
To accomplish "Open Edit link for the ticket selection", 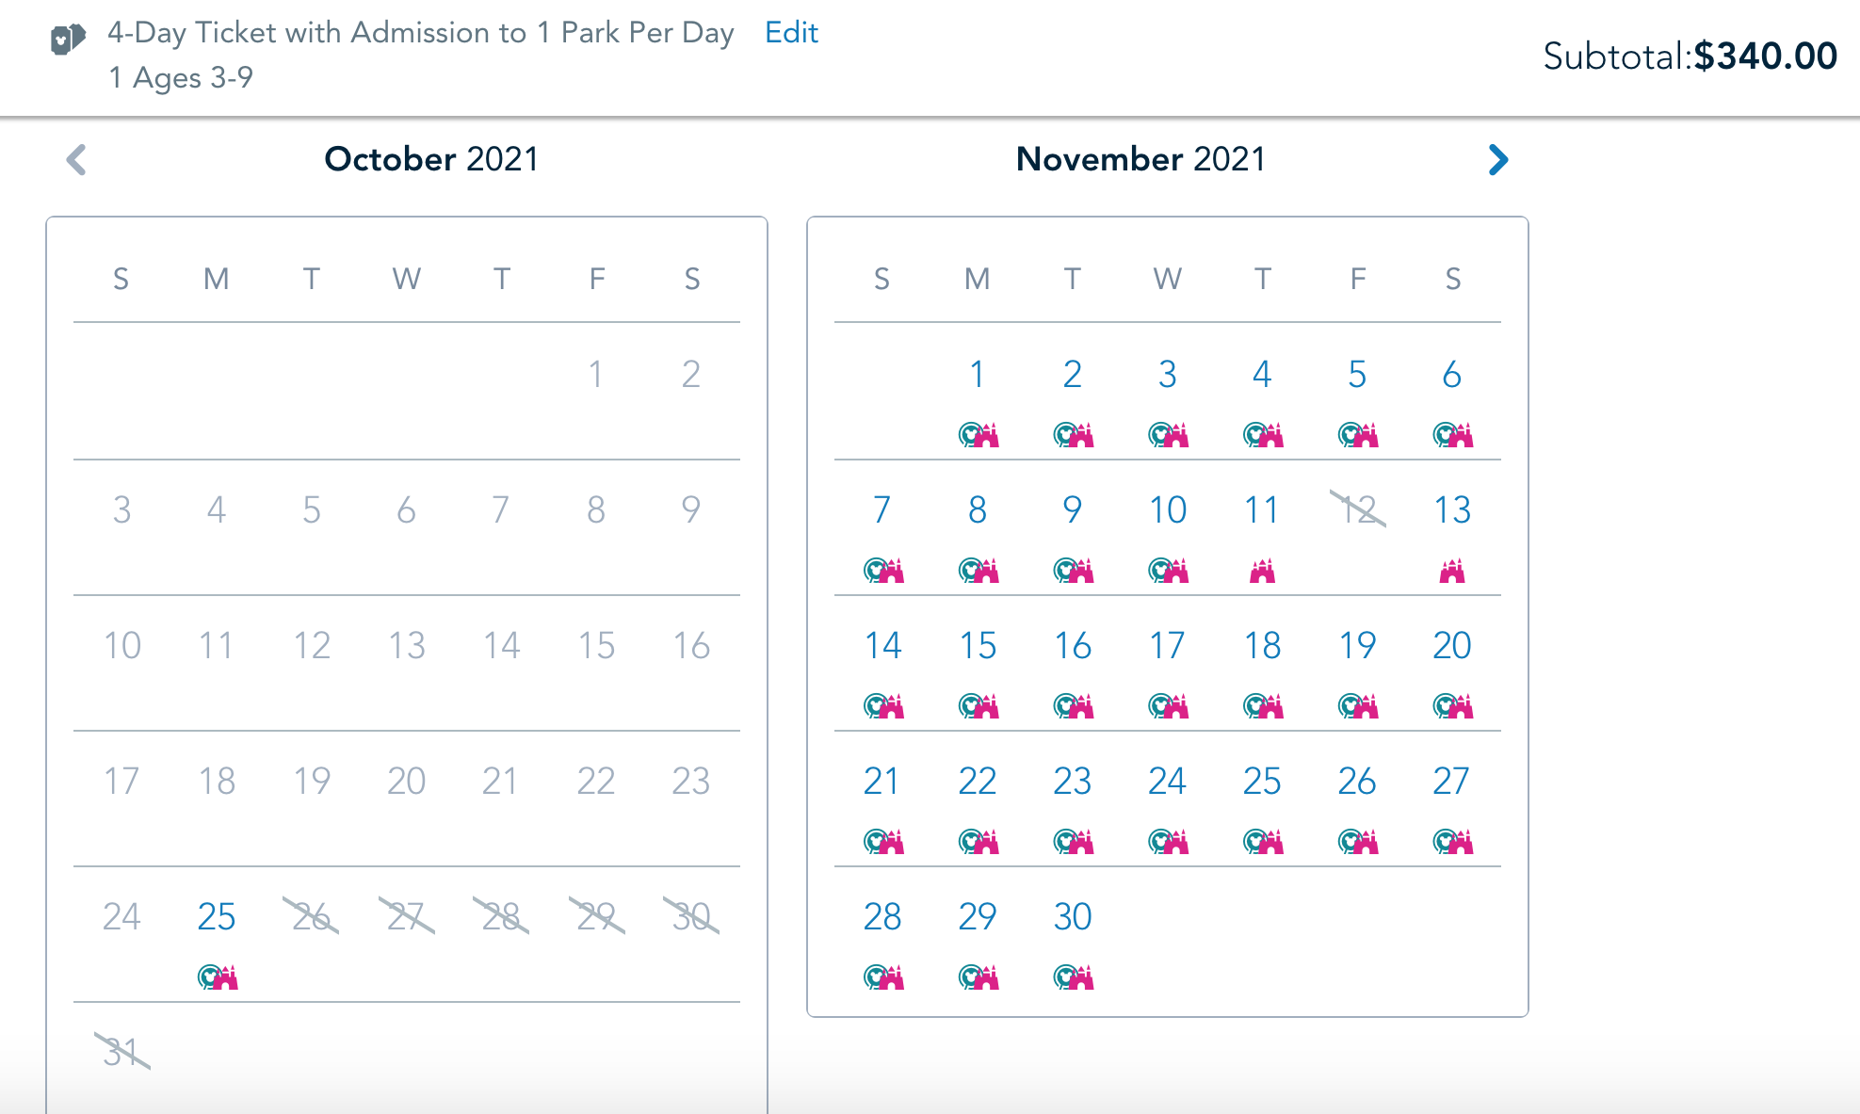I will [791, 33].
